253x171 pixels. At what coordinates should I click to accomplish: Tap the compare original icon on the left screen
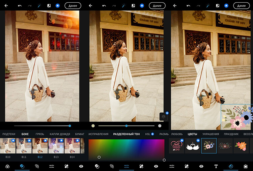pos(49,6)
